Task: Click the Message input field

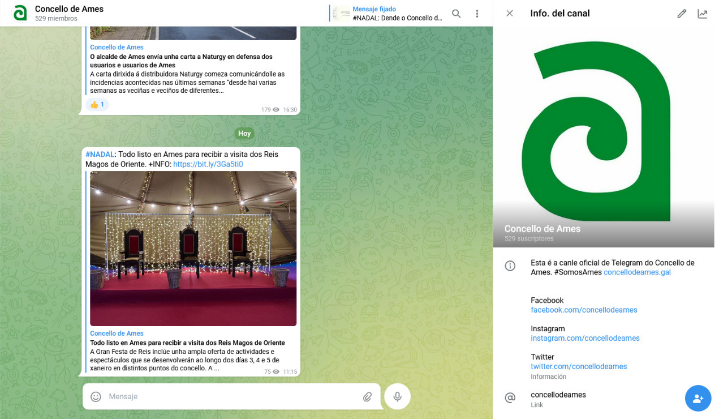Action: point(231,397)
